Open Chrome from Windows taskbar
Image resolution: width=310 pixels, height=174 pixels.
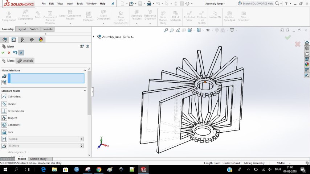click(x=99, y=169)
